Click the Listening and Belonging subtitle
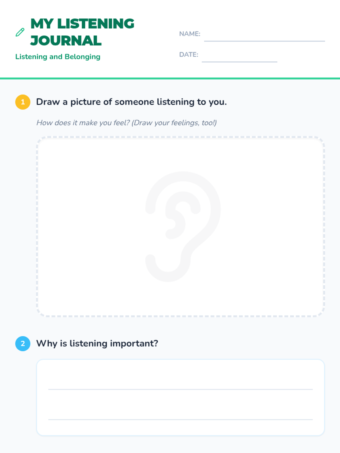The width and height of the screenshot is (340, 453). pos(58,57)
